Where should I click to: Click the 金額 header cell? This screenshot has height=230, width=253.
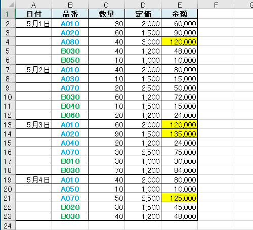(x=179, y=14)
